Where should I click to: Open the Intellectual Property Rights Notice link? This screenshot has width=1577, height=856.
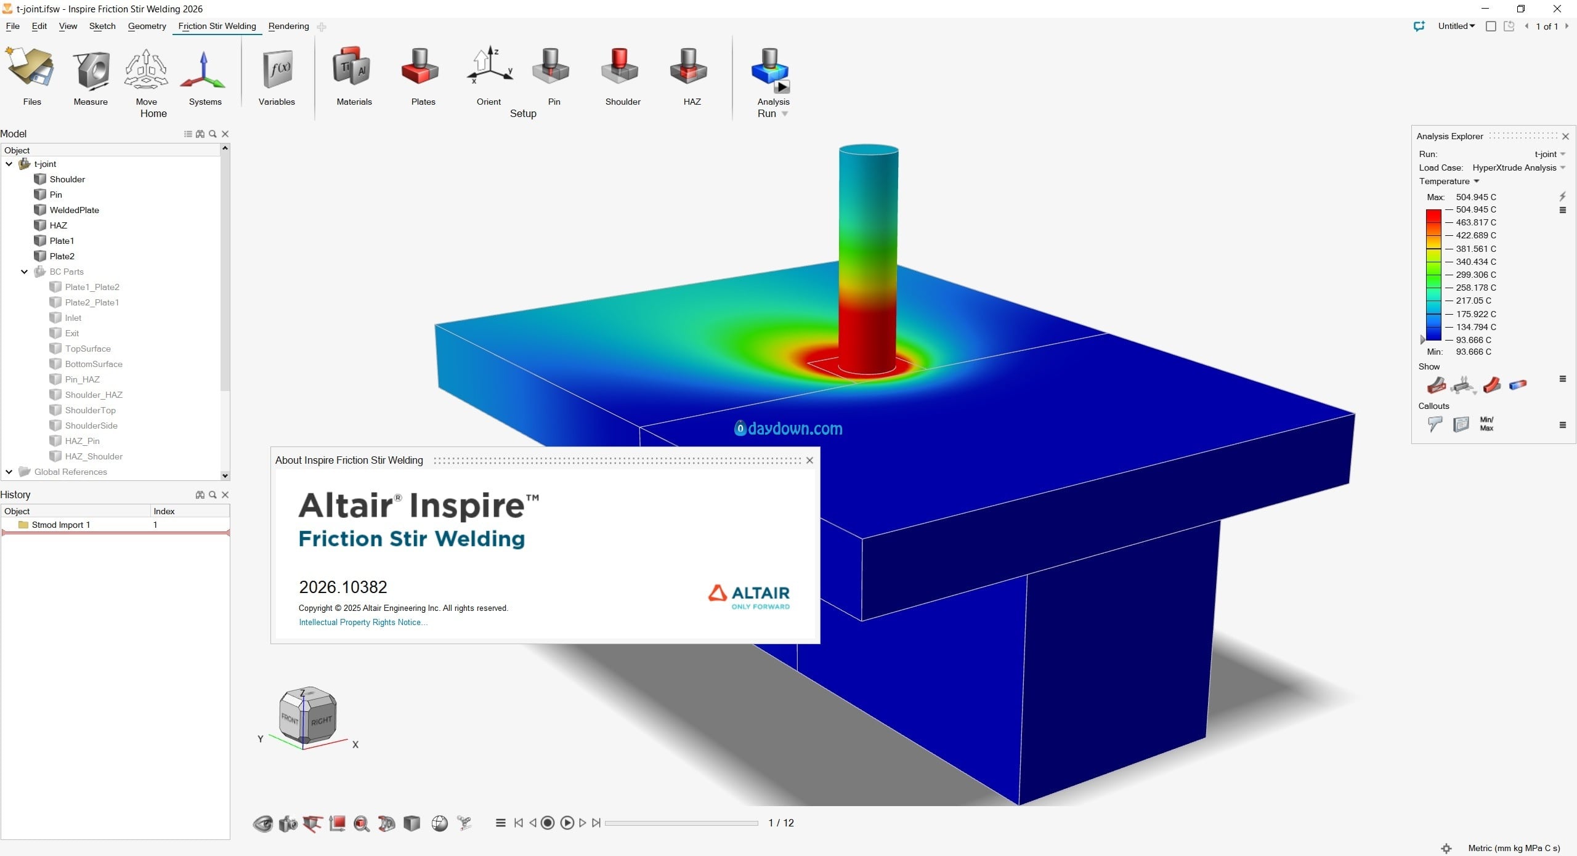pos(363,622)
